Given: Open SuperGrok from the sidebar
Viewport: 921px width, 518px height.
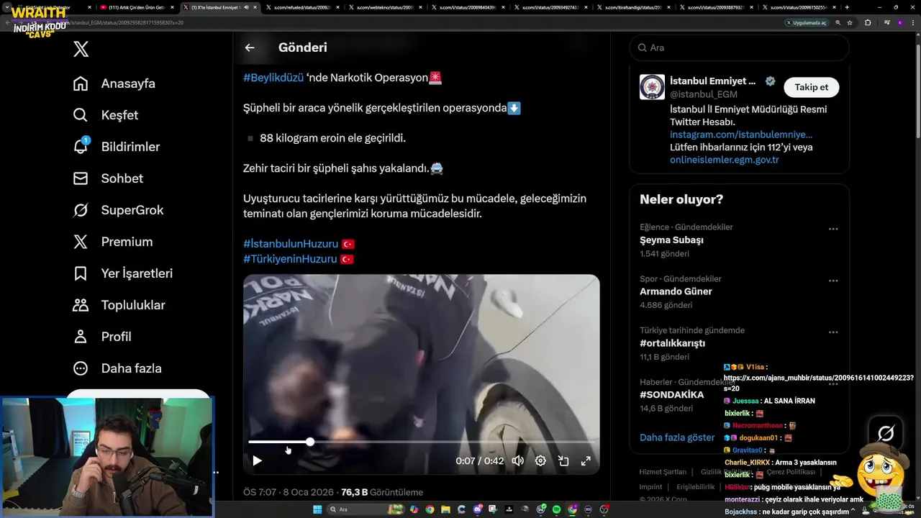Looking at the screenshot, I should pos(118,210).
